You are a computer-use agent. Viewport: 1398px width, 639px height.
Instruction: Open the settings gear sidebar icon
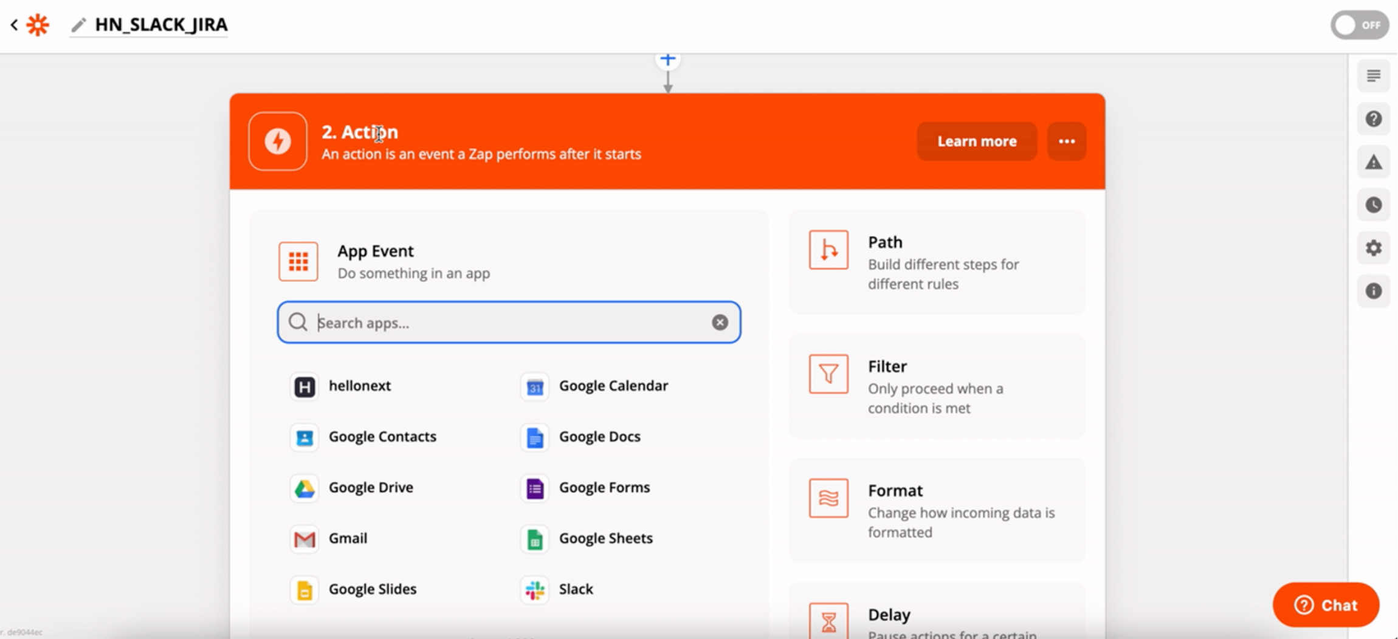pyautogui.click(x=1374, y=248)
